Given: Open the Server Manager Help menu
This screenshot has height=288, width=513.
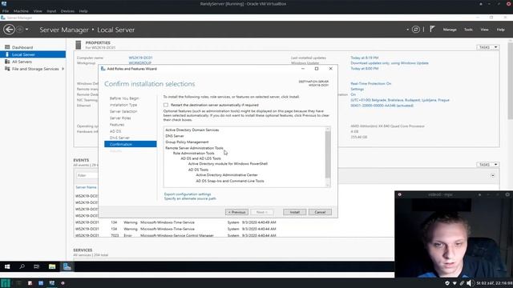Looking at the screenshot, I should 500,30.
